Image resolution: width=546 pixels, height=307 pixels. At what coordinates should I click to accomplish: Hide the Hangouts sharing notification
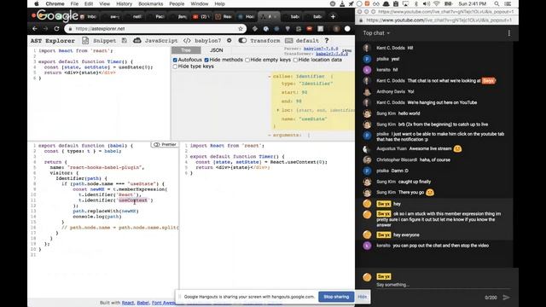362,297
